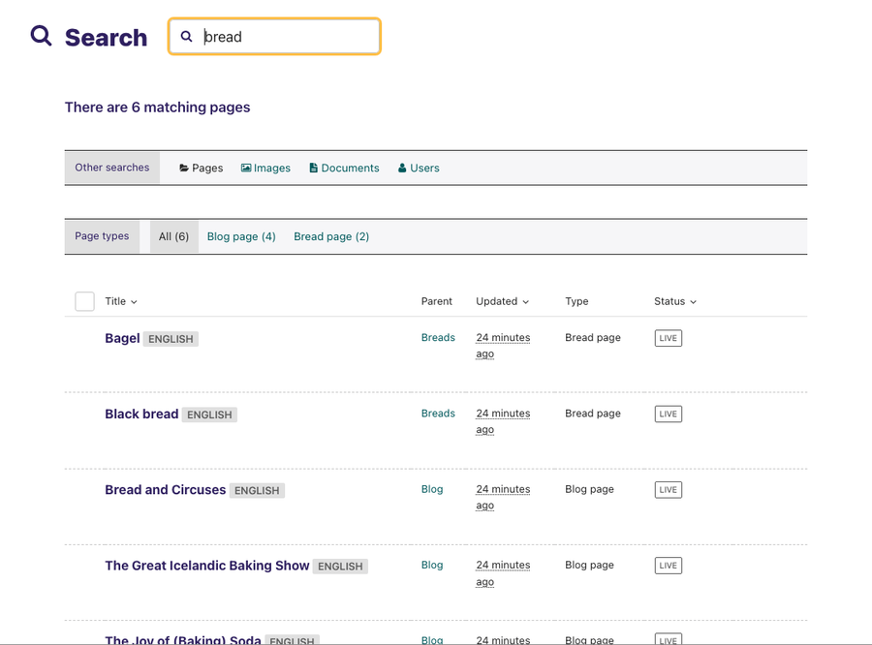
Task: Sort results by Status column
Action: tap(675, 301)
